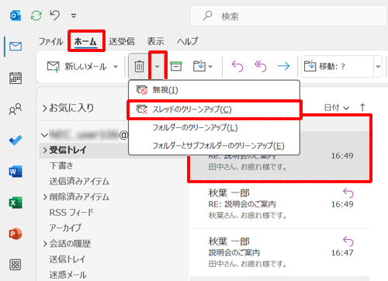
Task: Expand the move-to-folder dropdown arrow
Action: click(x=210, y=67)
